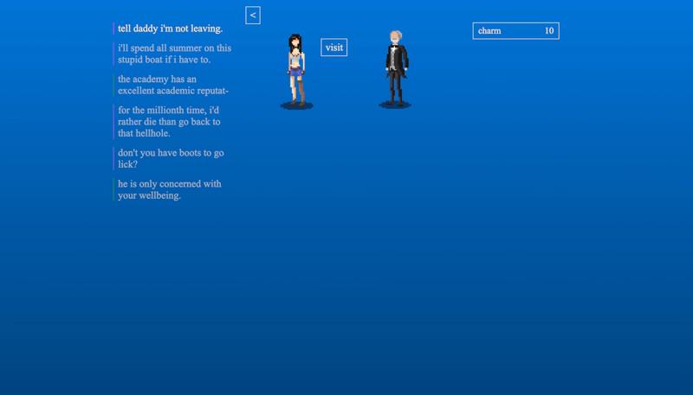Viewport: 693px width, 395px height.
Task: Select the old butler character in tuxedo
Action: point(396,68)
